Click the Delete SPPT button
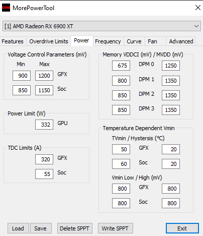 [x=75, y=228]
